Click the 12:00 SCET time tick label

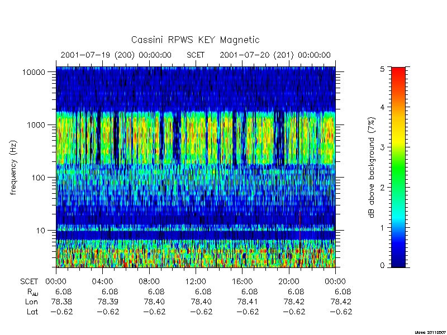point(196,281)
